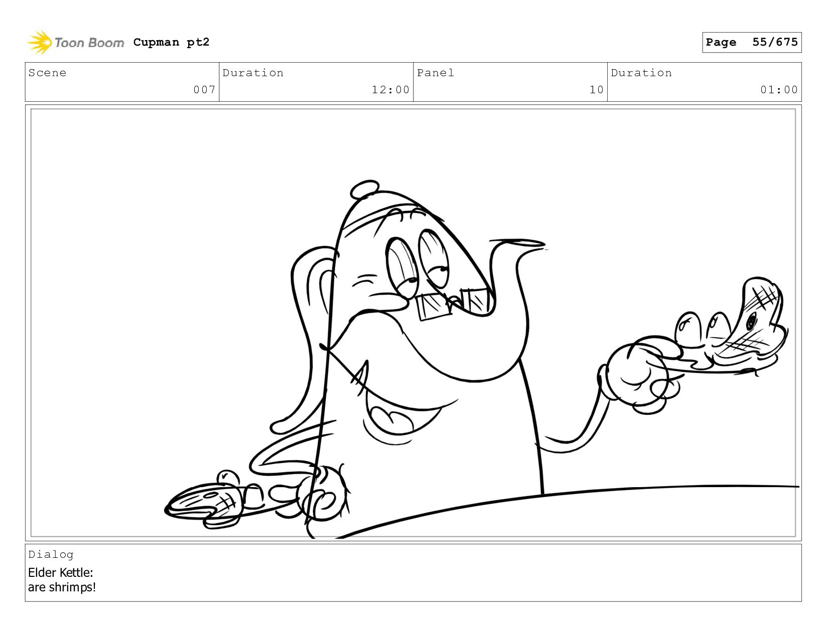Select the scene duration value '12:00'
The image size is (828, 639).
[390, 90]
